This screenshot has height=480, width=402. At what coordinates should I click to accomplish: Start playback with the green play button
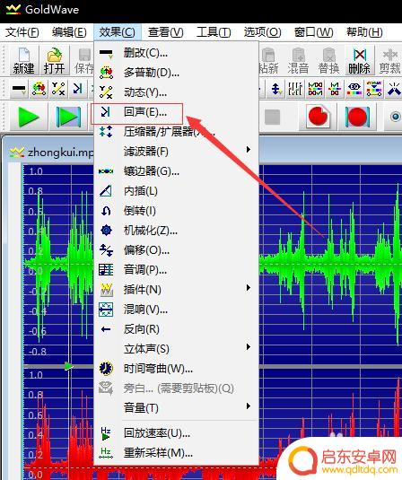(29, 117)
